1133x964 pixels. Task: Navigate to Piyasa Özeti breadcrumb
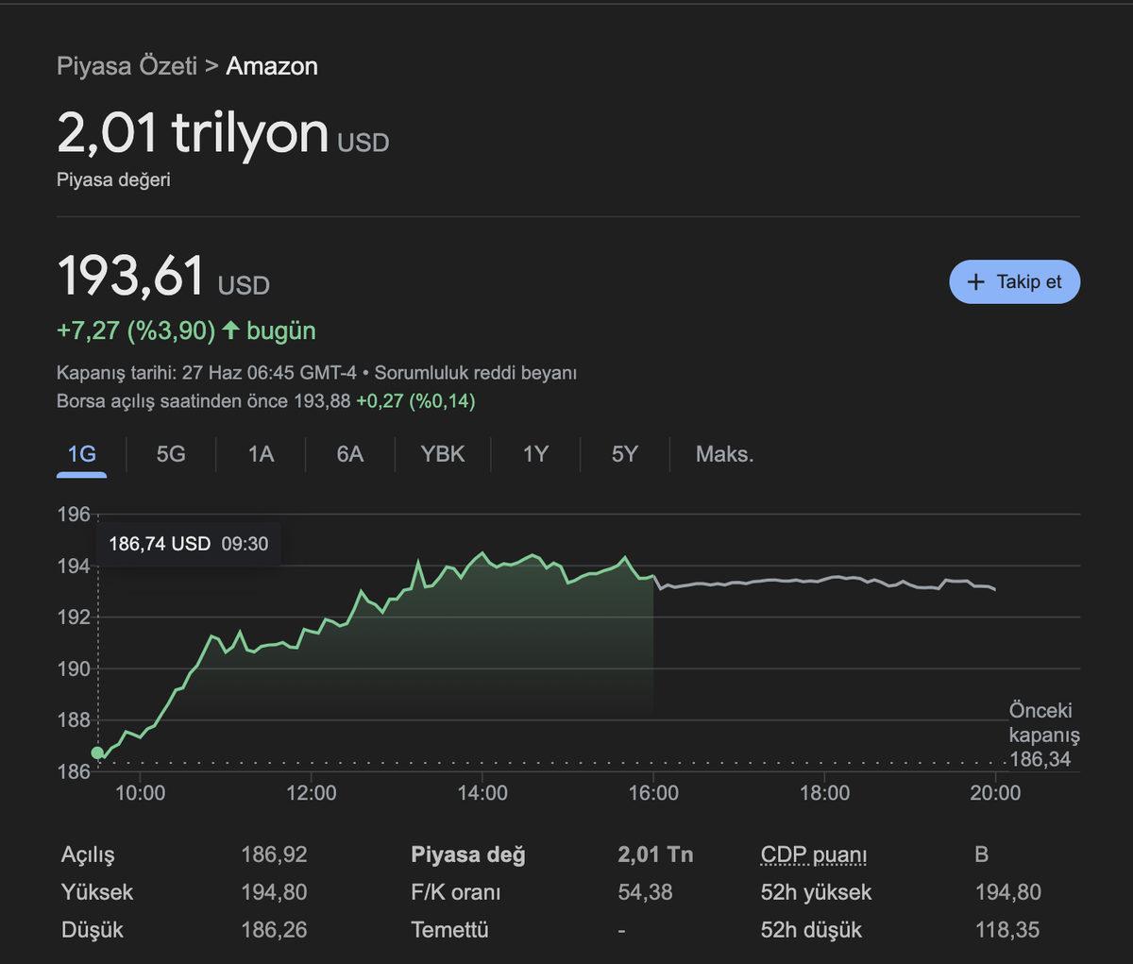click(x=127, y=66)
